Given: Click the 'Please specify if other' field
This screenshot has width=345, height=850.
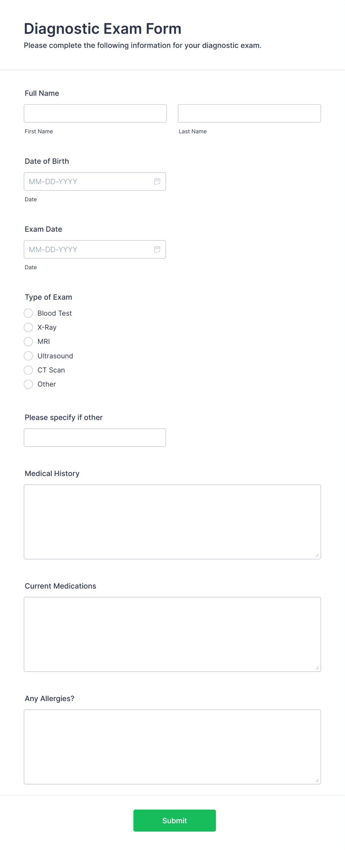Looking at the screenshot, I should coord(95,438).
